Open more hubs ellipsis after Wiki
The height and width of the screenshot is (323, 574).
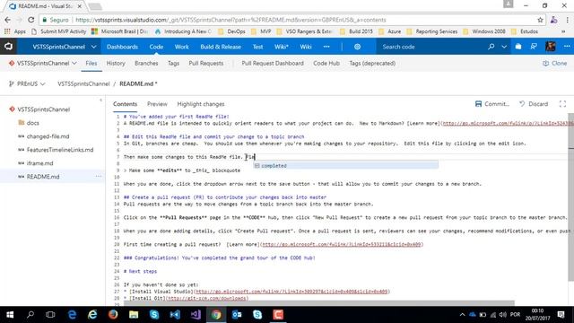(326, 47)
